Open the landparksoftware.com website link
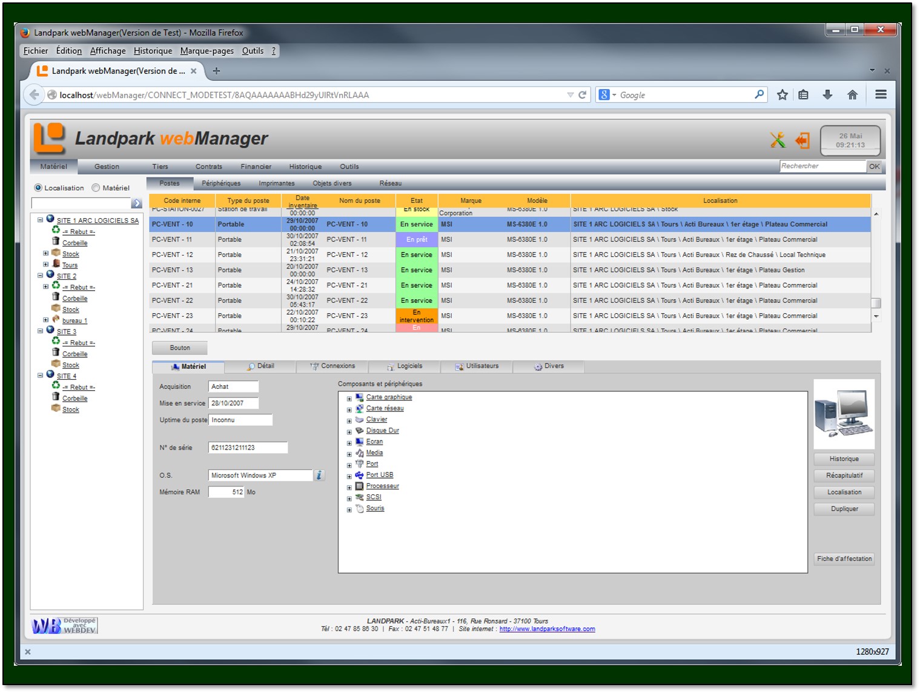 tap(547, 629)
